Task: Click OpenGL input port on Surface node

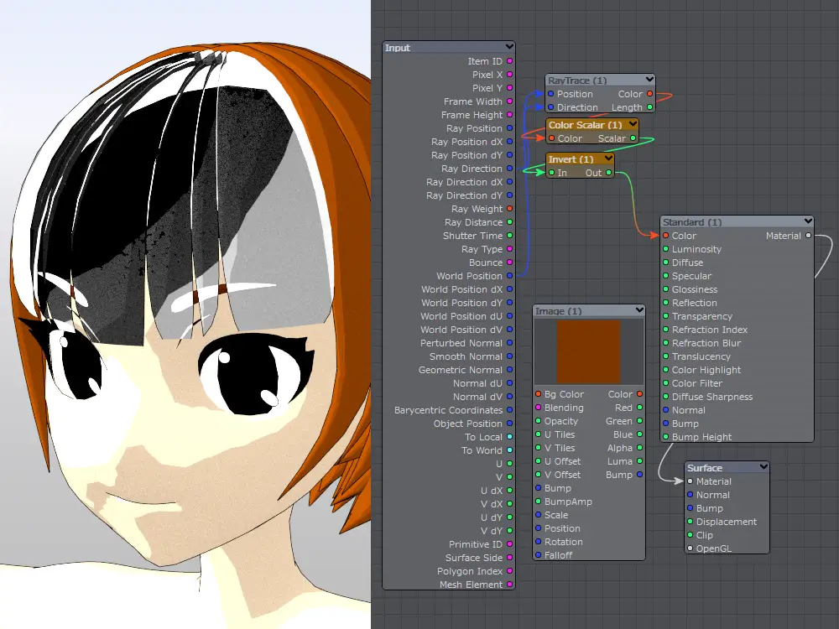Action: pos(690,548)
